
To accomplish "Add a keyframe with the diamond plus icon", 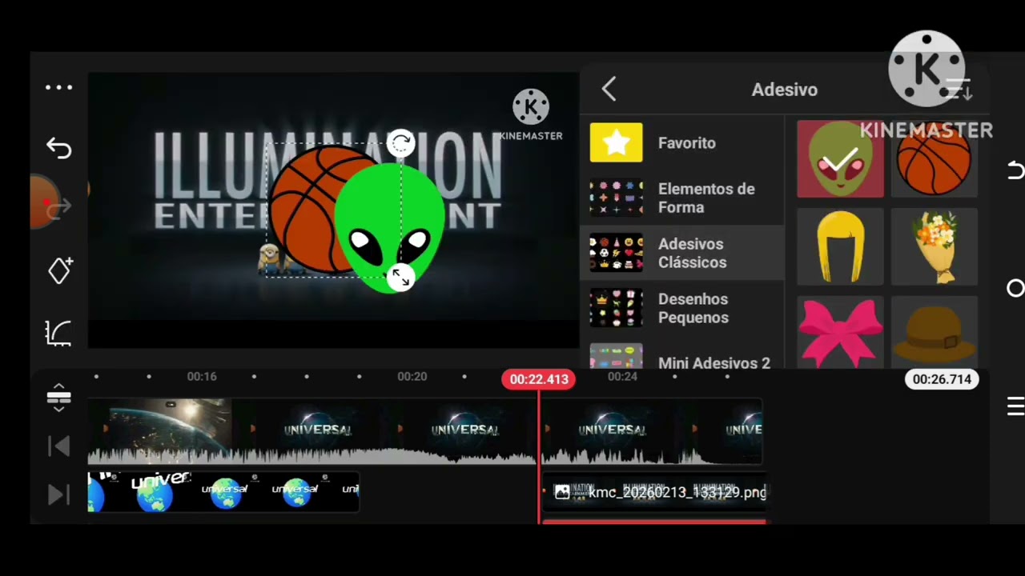I will pyautogui.click(x=59, y=270).
